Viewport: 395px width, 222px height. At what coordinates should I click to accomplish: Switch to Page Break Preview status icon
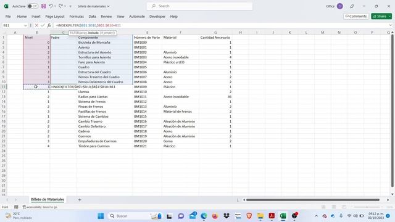[344, 207]
